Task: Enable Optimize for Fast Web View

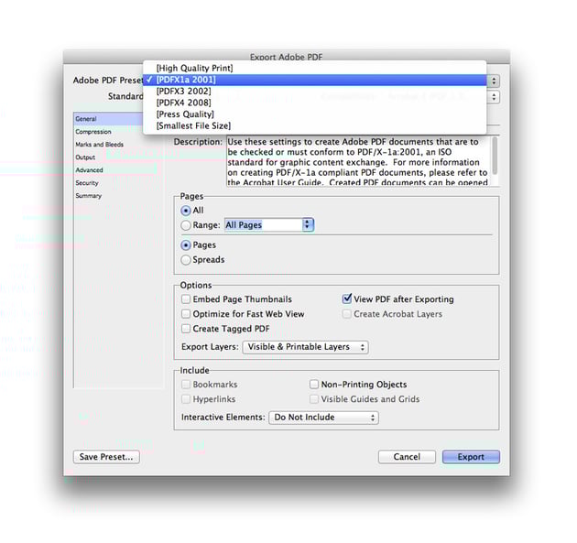Action: (x=186, y=314)
